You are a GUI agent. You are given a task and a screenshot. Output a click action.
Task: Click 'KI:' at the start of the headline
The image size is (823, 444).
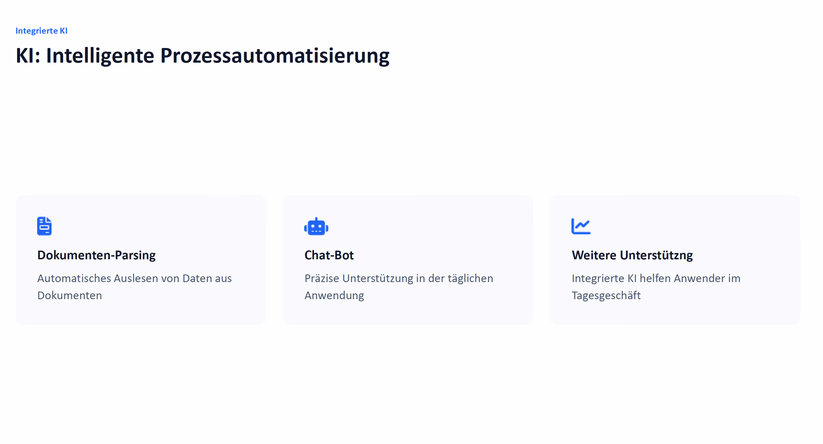[x=28, y=56]
